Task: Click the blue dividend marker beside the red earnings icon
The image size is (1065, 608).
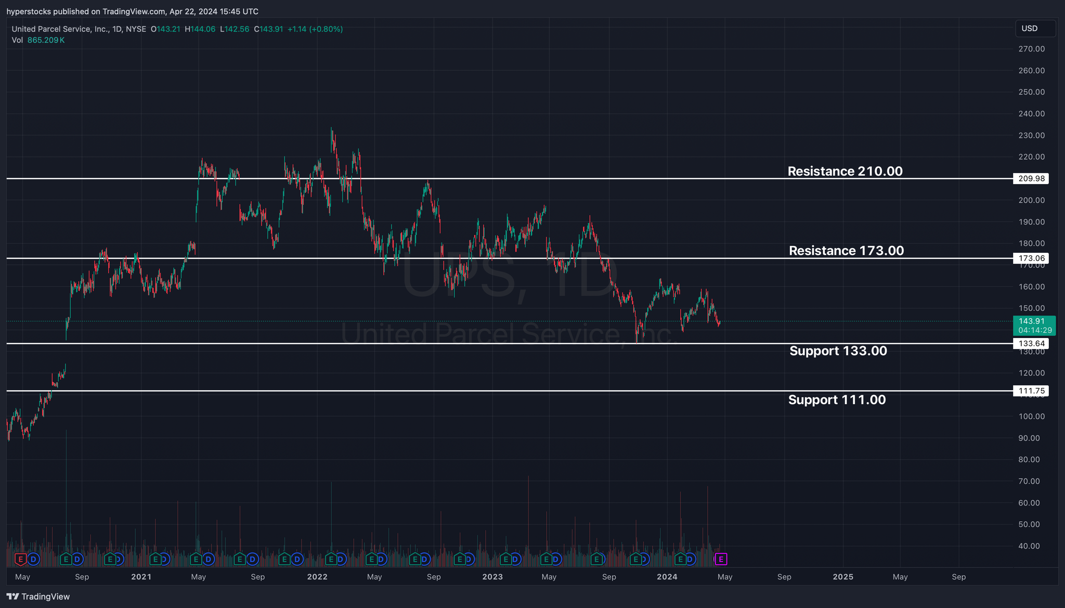Action: coord(33,560)
